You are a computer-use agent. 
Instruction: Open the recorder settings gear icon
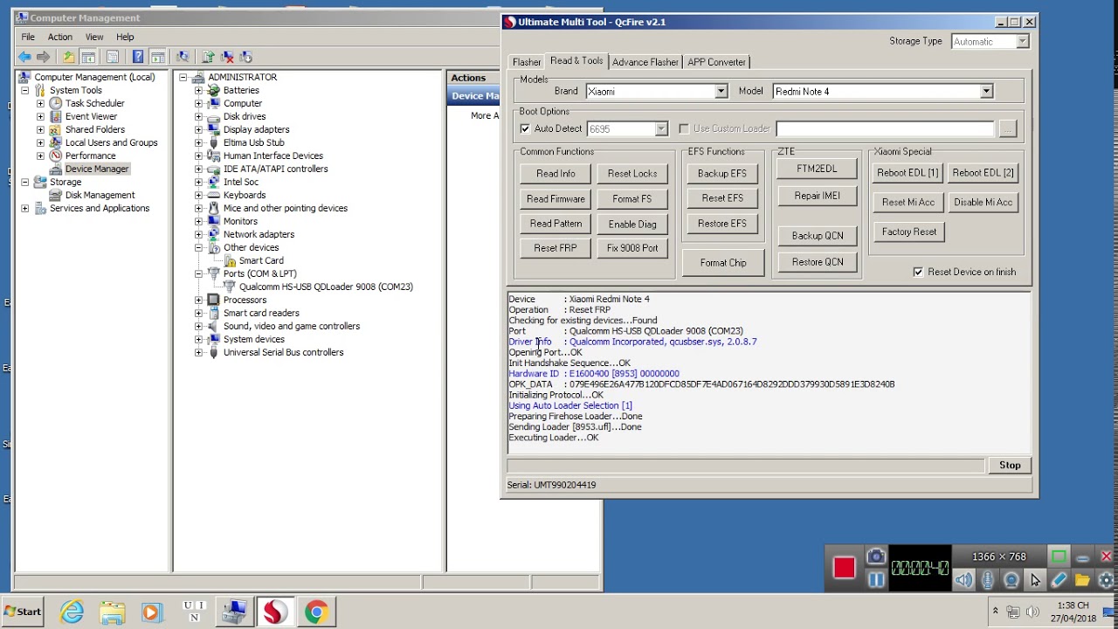[x=1106, y=580]
